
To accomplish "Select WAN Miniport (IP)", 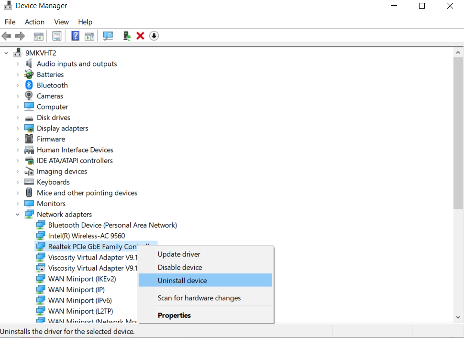I will 77,290.
